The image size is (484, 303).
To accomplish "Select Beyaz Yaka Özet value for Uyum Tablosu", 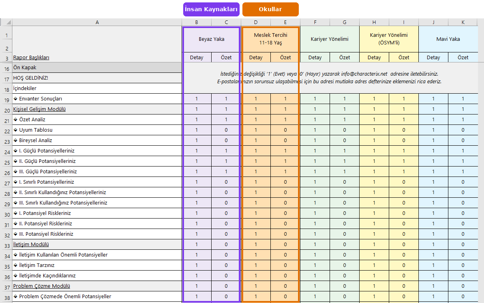I will point(226,130).
